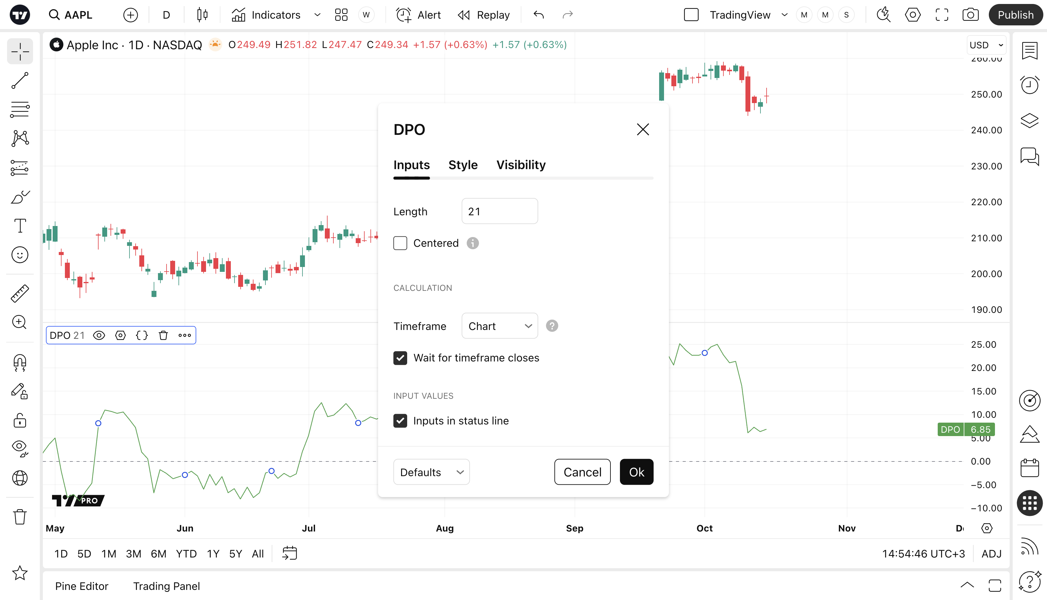Toggle Inputs in status line checkbox
The width and height of the screenshot is (1047, 600).
point(400,421)
